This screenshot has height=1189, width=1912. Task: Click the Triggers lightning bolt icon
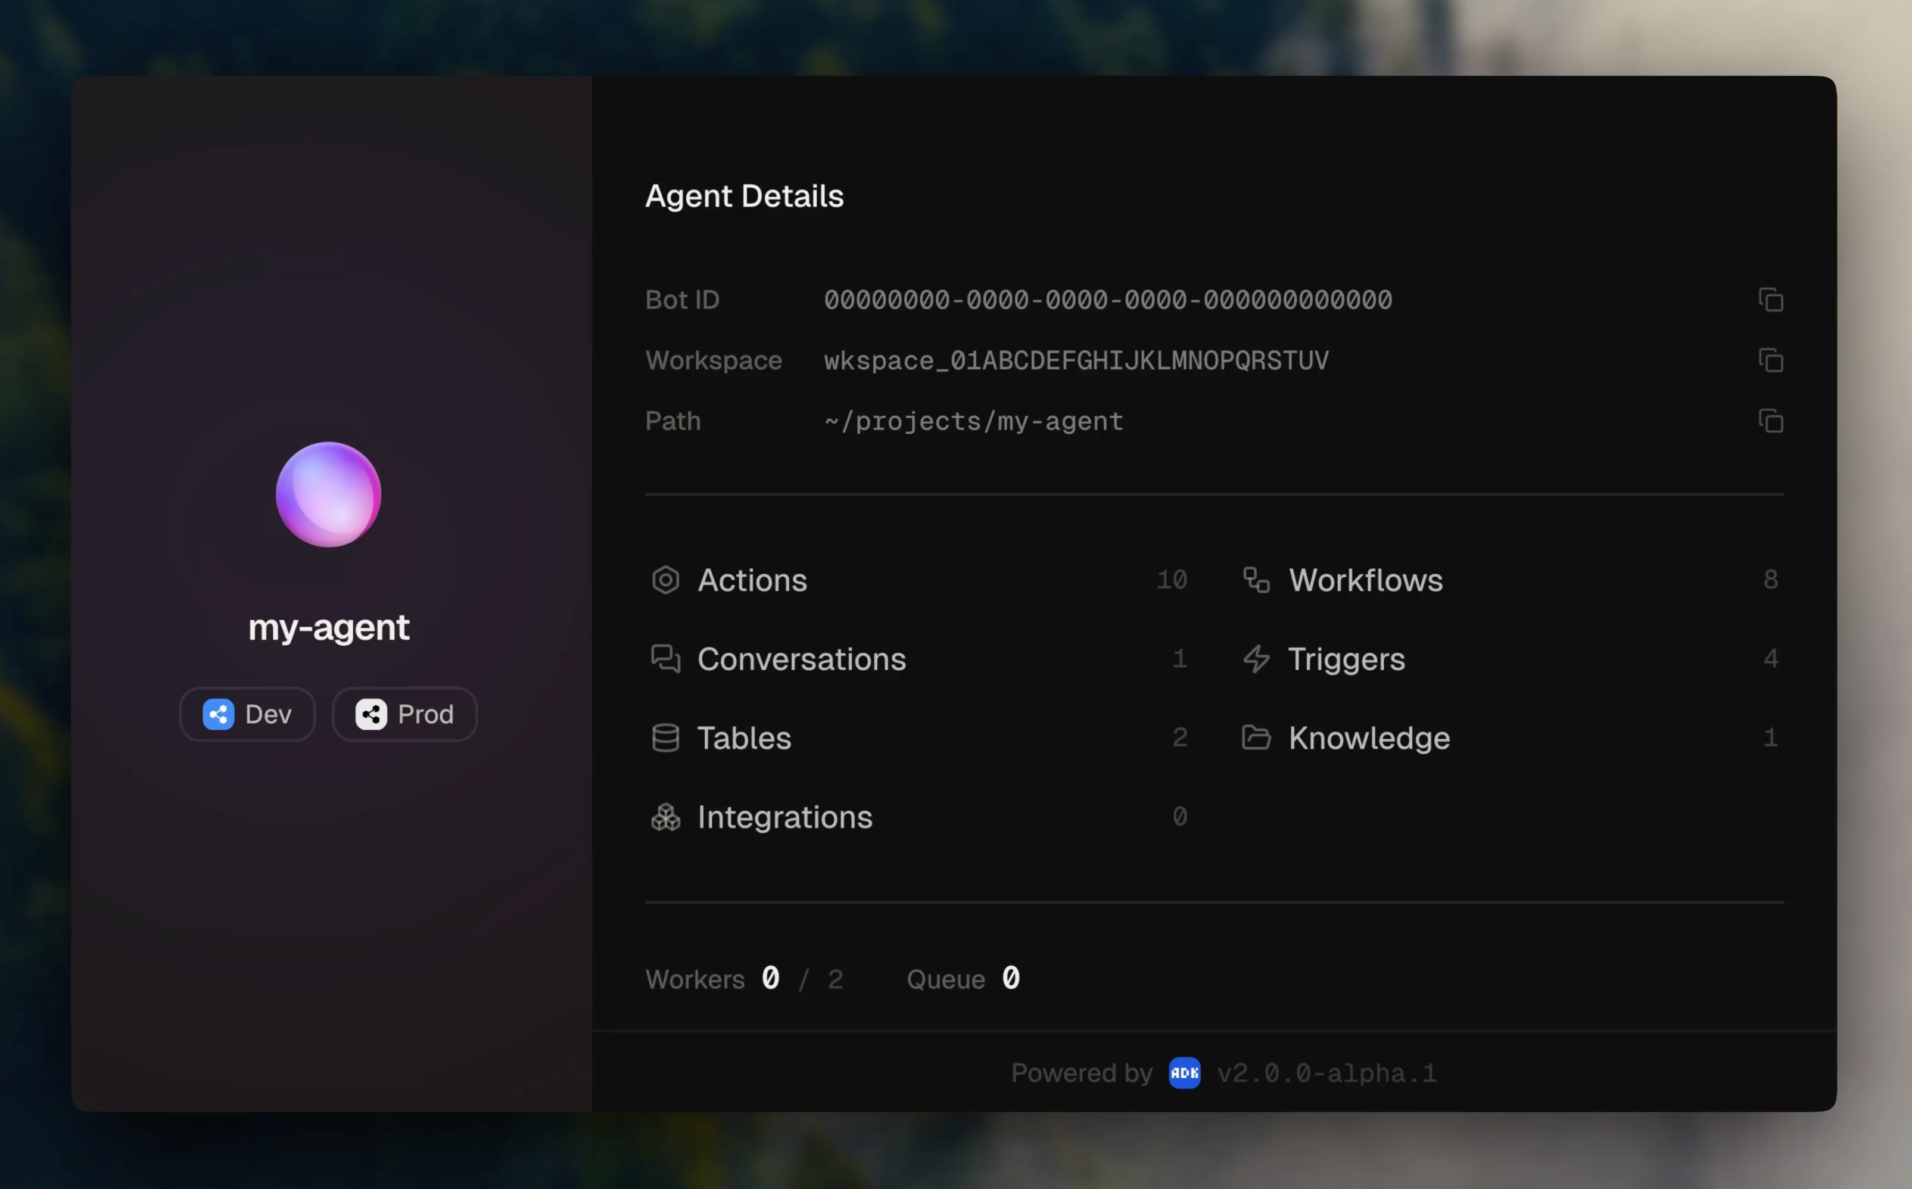point(1256,659)
